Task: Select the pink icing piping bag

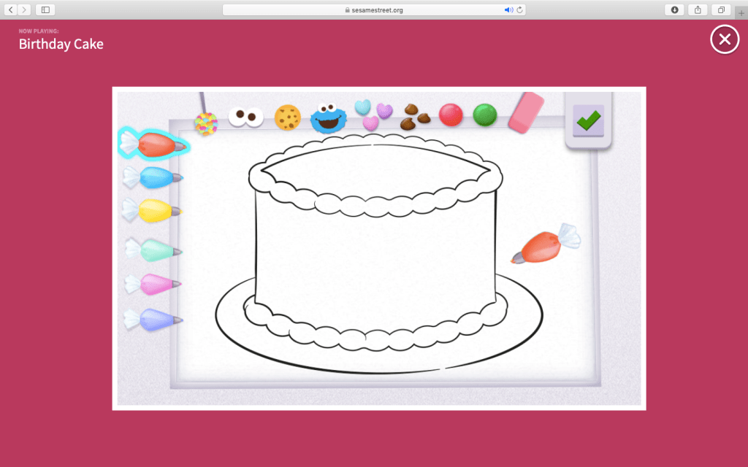Action: pyautogui.click(x=153, y=284)
